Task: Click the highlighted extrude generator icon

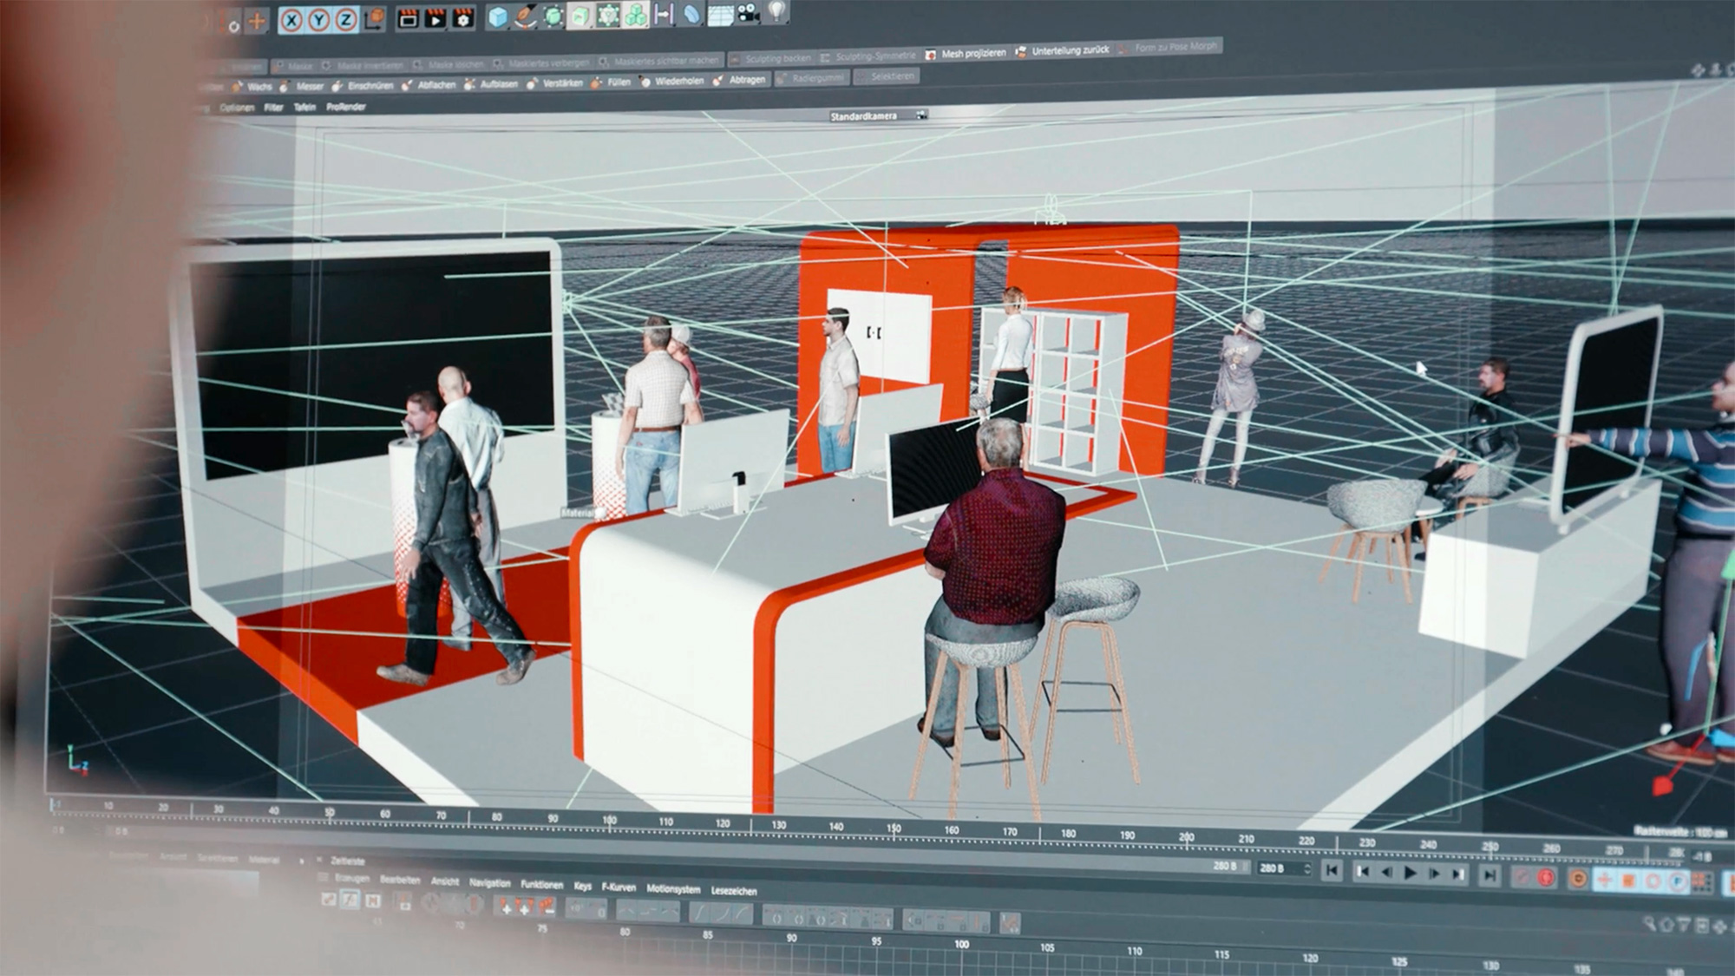Action: tap(579, 15)
